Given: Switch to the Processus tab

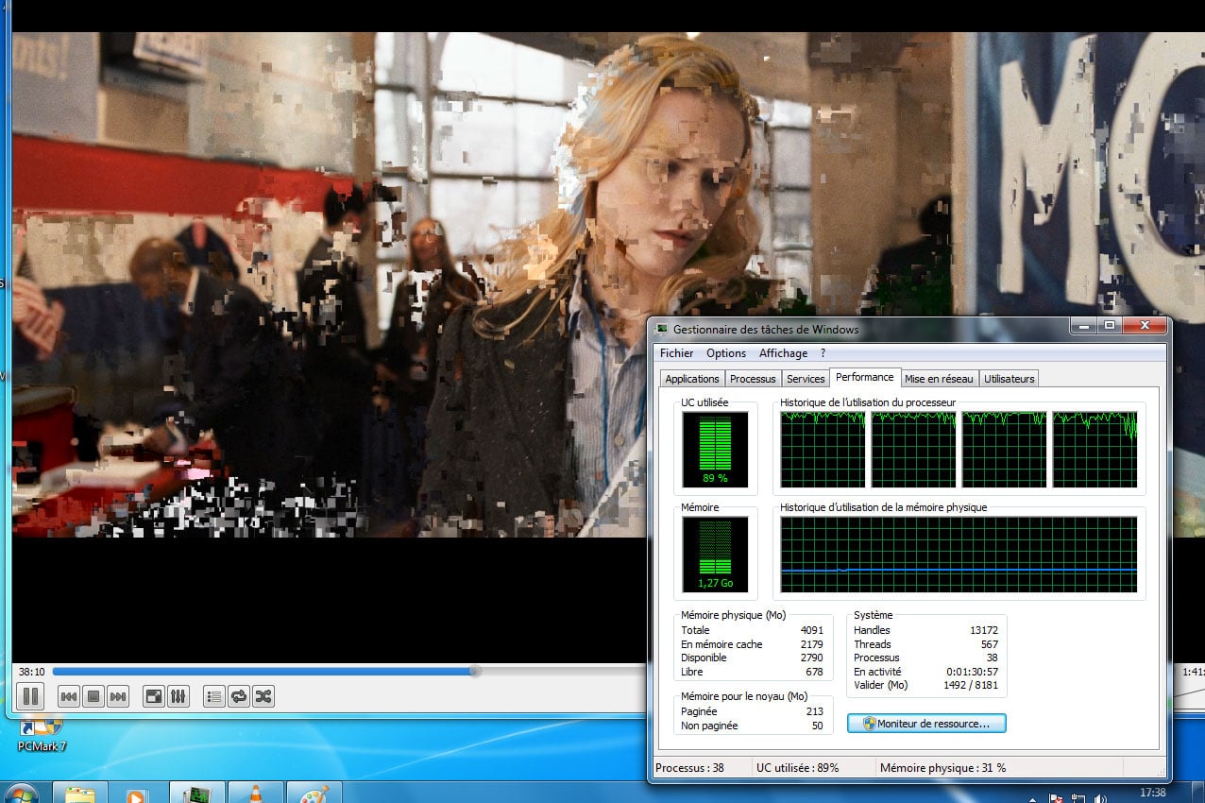Looking at the screenshot, I should (x=753, y=379).
